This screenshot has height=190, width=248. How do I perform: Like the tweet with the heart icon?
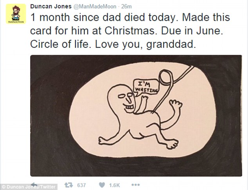click(x=102, y=185)
